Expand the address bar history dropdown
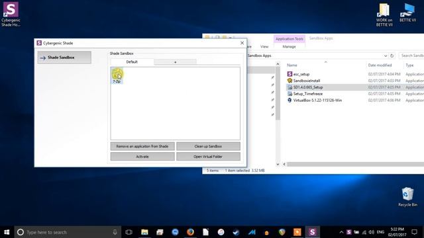424x238 pixels. point(386,56)
